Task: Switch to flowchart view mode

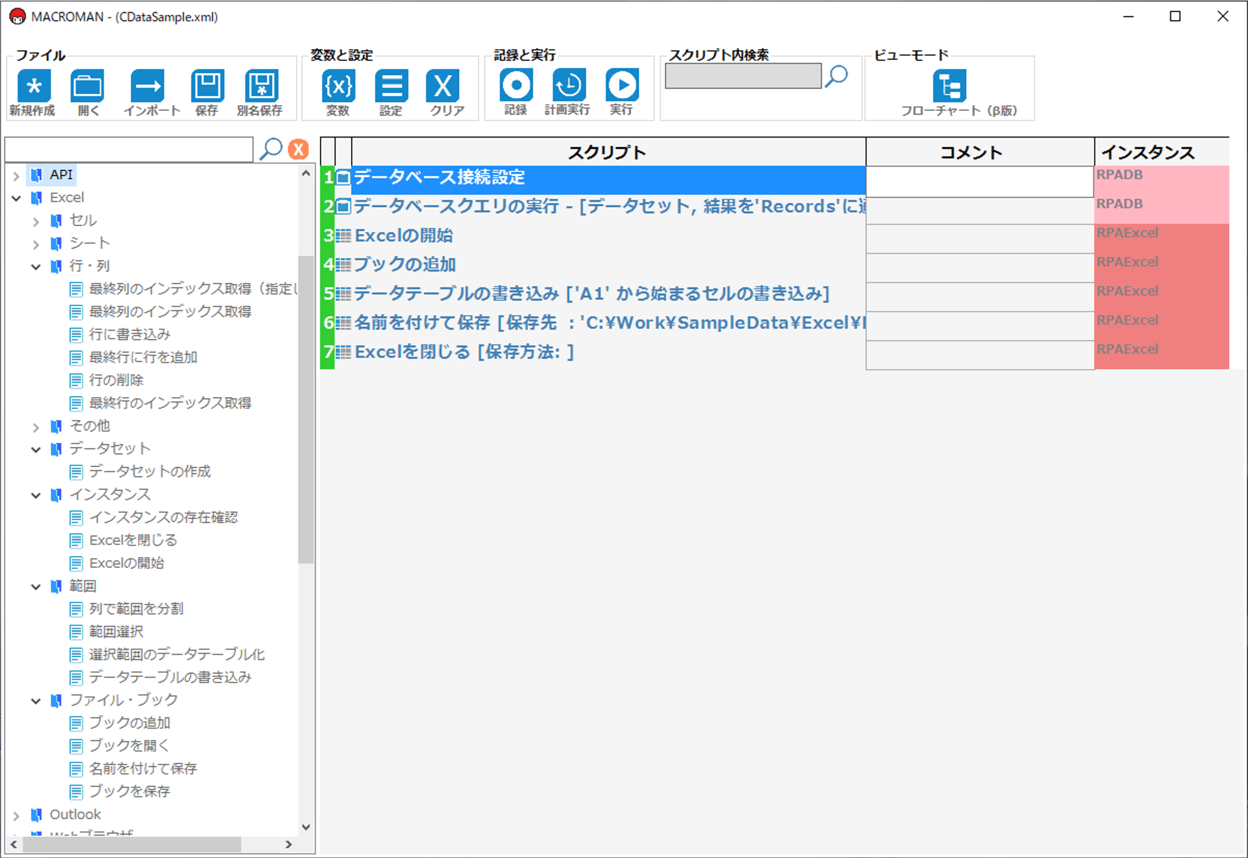Action: 949,86
